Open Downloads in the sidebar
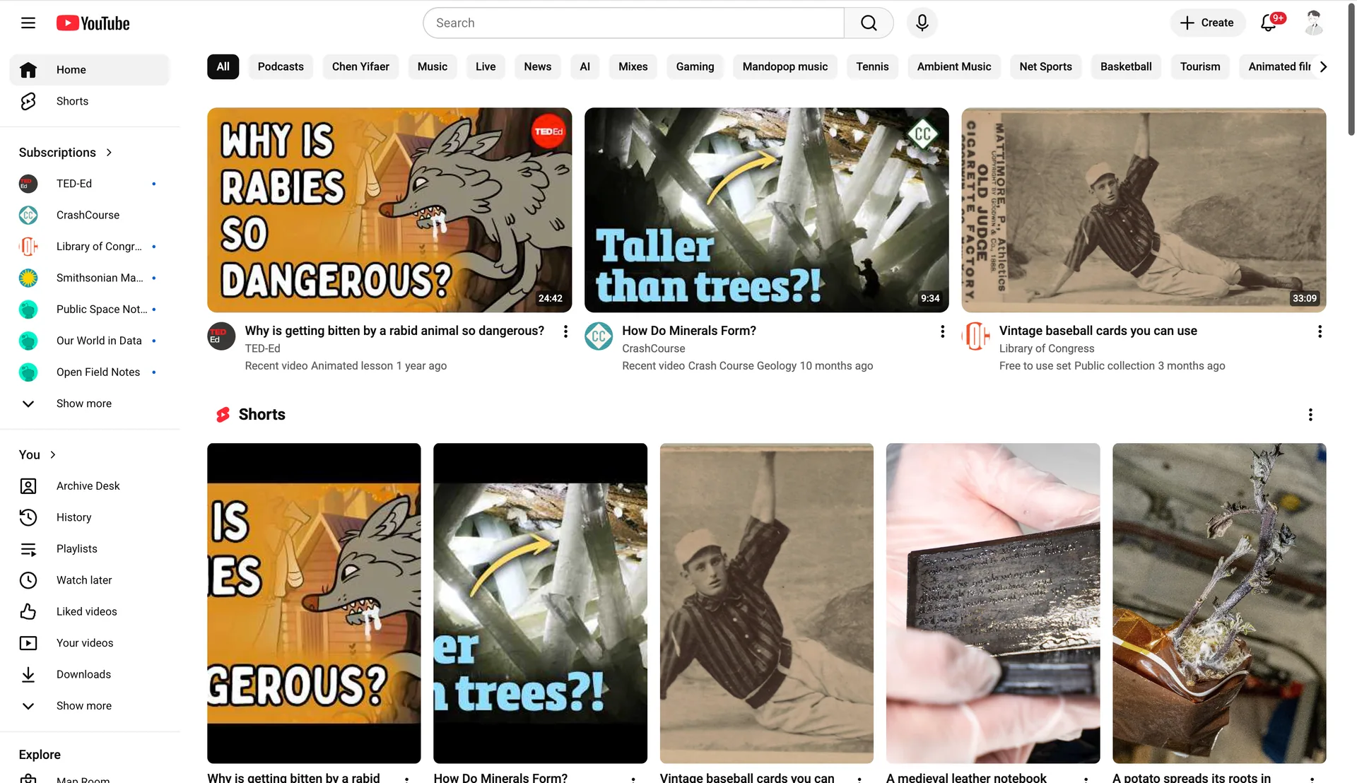 (x=90, y=675)
